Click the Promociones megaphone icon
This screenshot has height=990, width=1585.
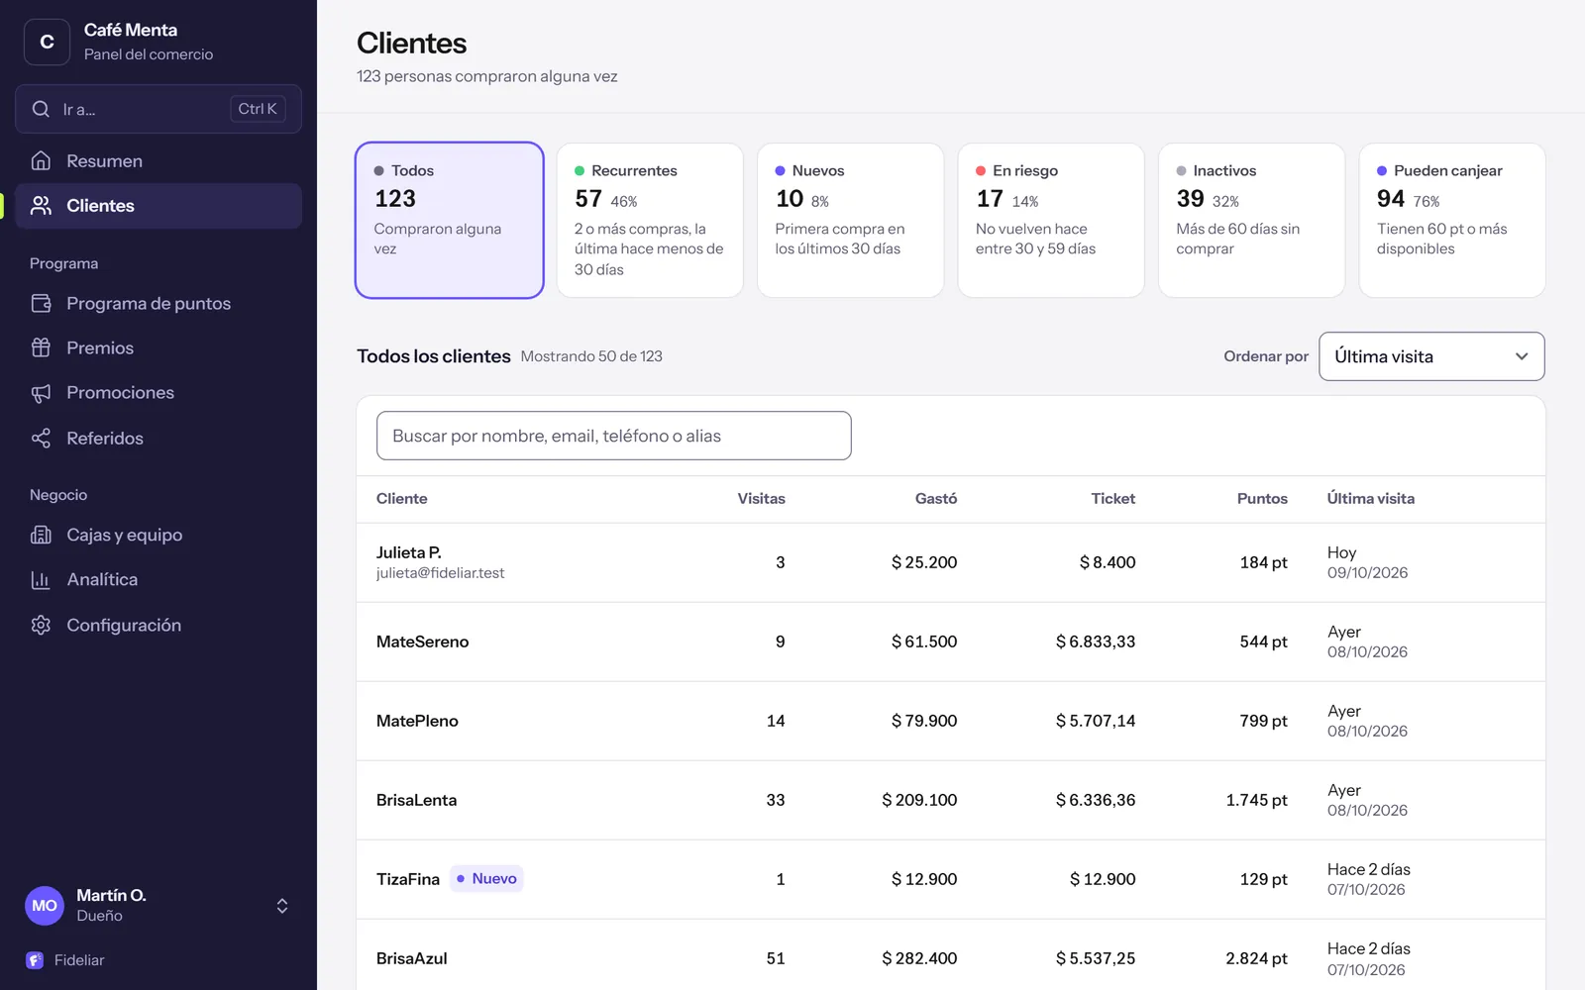click(x=41, y=393)
